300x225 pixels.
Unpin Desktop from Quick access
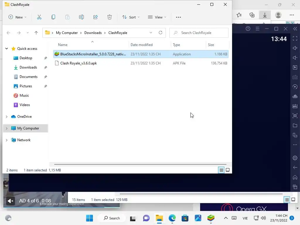coord(45,58)
